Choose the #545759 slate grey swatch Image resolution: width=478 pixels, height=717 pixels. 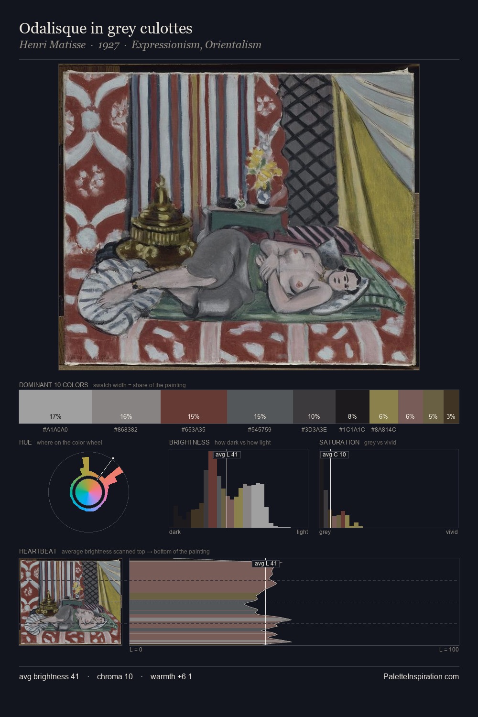[260, 407]
